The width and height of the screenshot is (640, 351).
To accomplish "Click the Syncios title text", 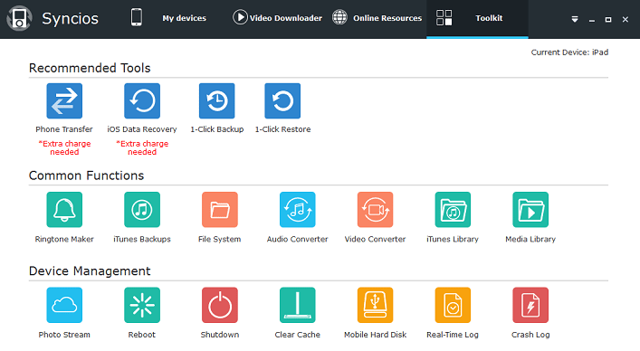I will pyautogui.click(x=70, y=18).
